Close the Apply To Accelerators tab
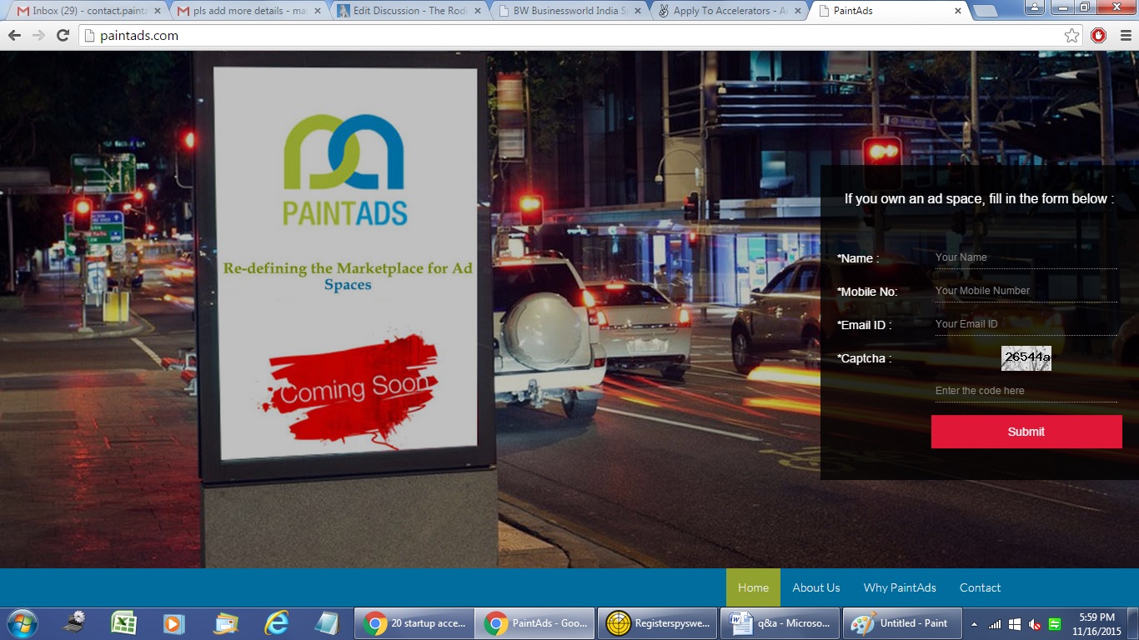 798,11
